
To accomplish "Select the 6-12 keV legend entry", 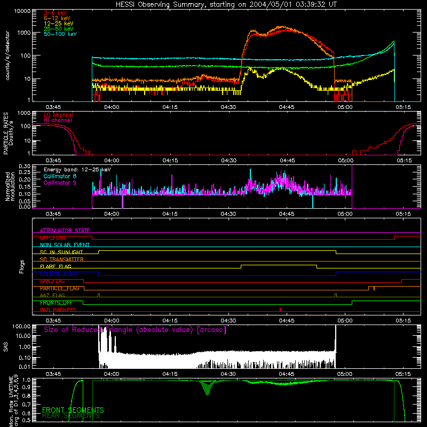I will pos(57,18).
